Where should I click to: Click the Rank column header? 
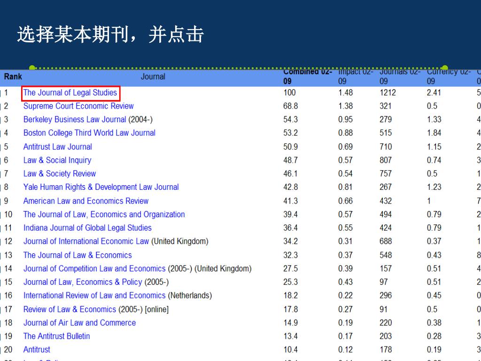13,77
